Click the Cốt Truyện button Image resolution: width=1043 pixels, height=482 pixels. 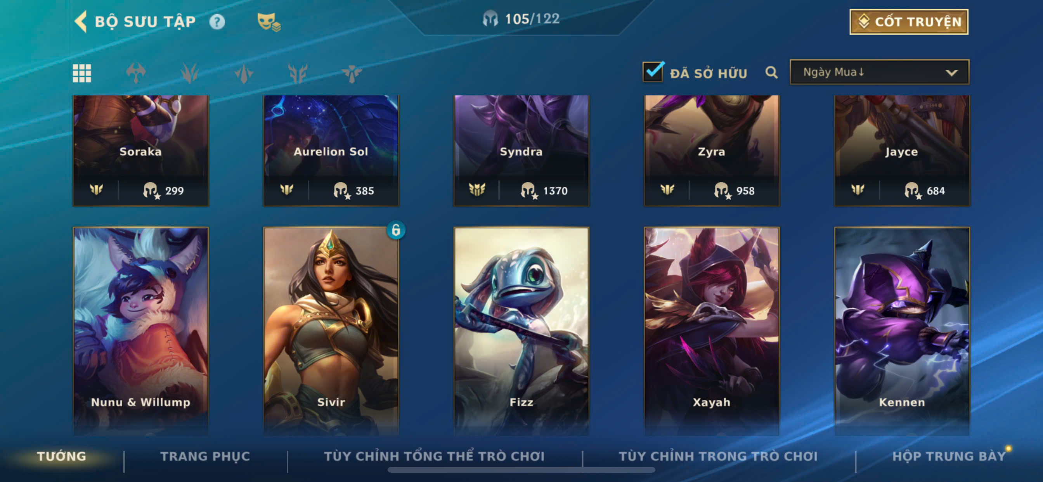909,22
